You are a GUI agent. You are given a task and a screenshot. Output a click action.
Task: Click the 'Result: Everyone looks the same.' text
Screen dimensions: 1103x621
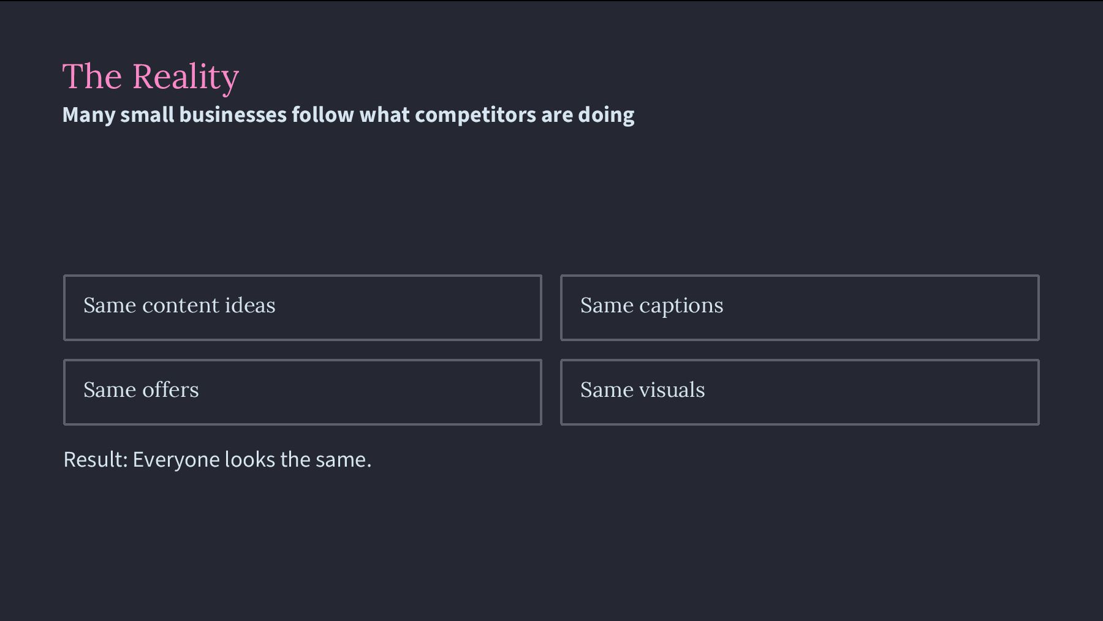point(217,459)
